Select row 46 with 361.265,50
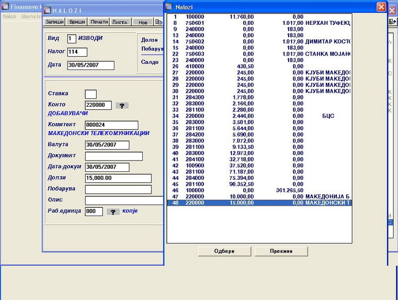The height and width of the screenshot is (300, 398). pos(259,191)
